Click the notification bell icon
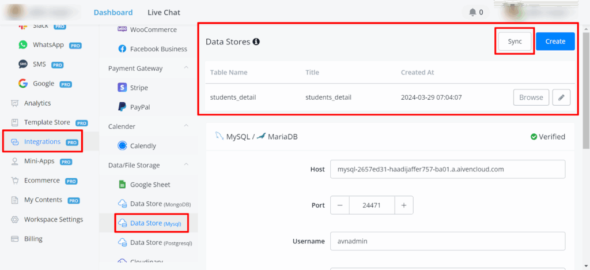590x270 pixels. pyautogui.click(x=472, y=12)
